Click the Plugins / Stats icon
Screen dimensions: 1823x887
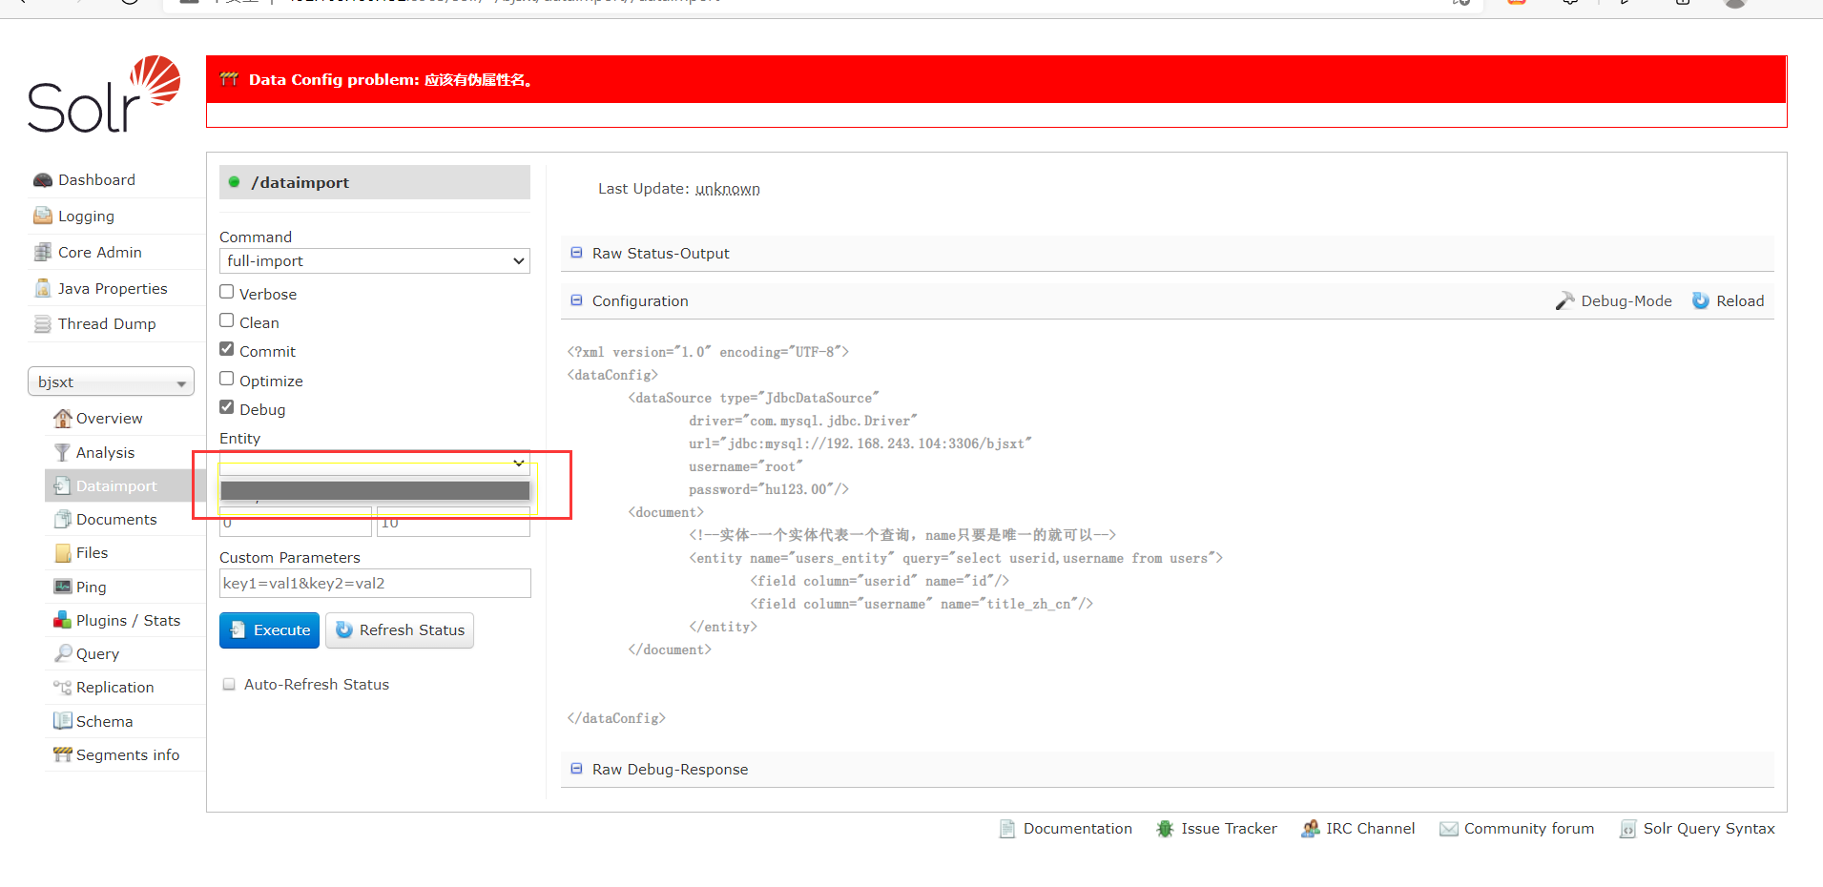pyautogui.click(x=63, y=620)
